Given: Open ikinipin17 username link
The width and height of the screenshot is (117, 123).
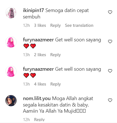Looking at the screenshot, I should (33, 10).
